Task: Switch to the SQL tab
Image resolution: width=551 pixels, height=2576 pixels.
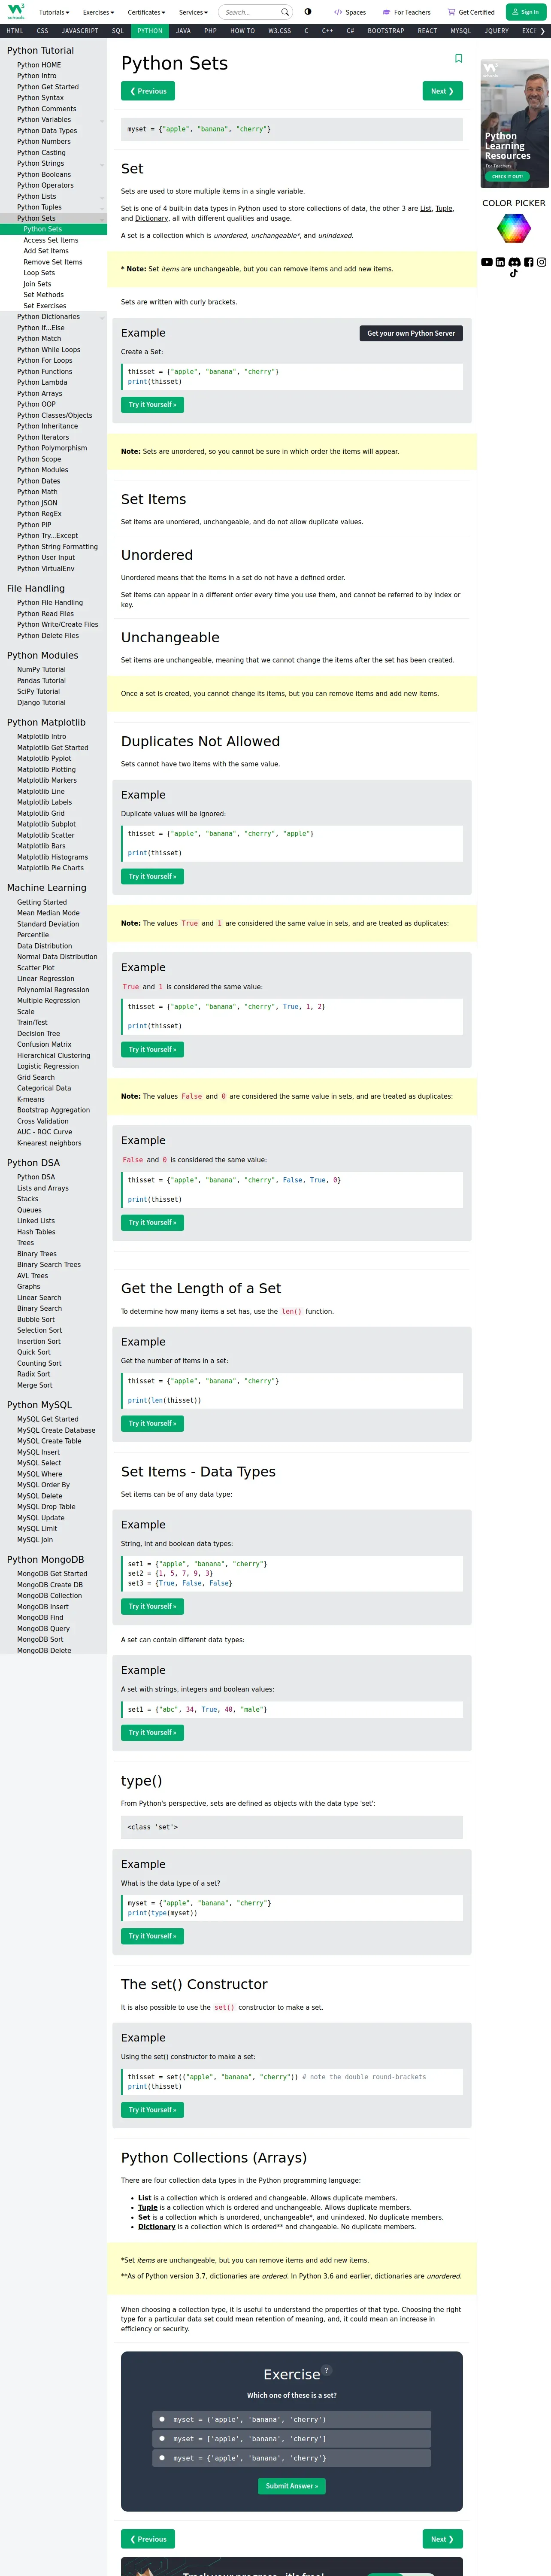Action: tap(118, 31)
